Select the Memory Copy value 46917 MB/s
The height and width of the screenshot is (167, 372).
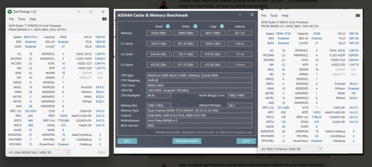213,33
